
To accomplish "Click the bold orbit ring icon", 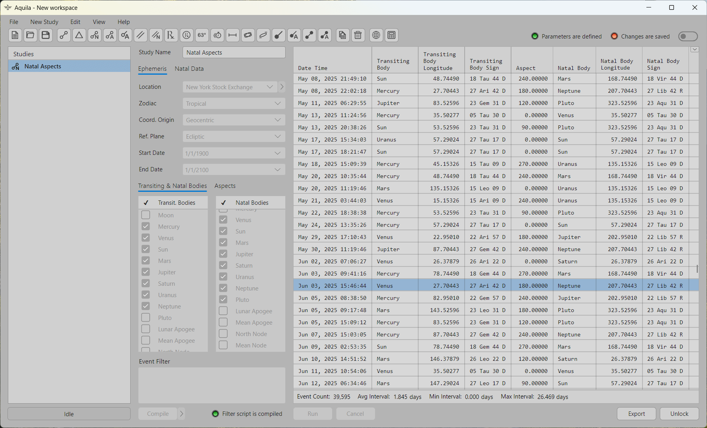I will 248,35.
